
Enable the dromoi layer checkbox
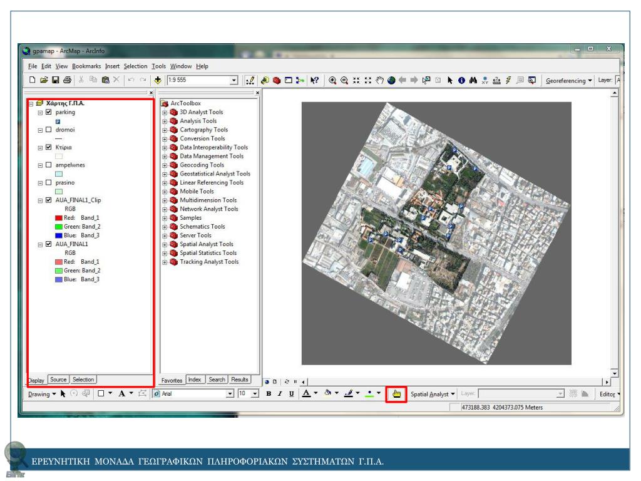pos(49,130)
